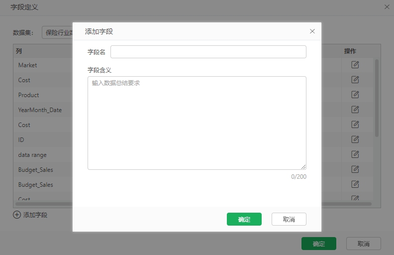394x255 pixels.
Task: Open the 数据集 dropdown
Action: click(x=57, y=32)
